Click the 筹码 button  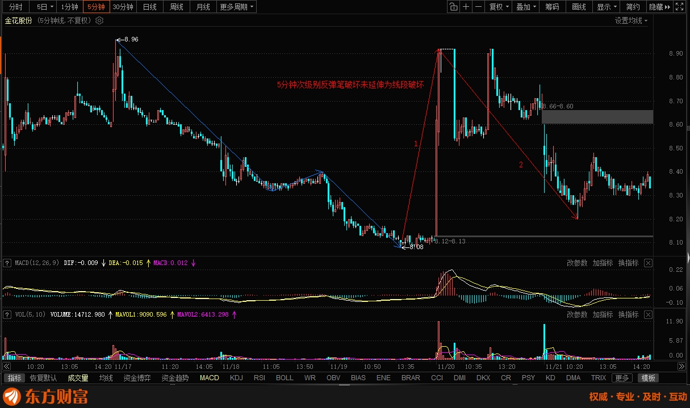coord(553,7)
